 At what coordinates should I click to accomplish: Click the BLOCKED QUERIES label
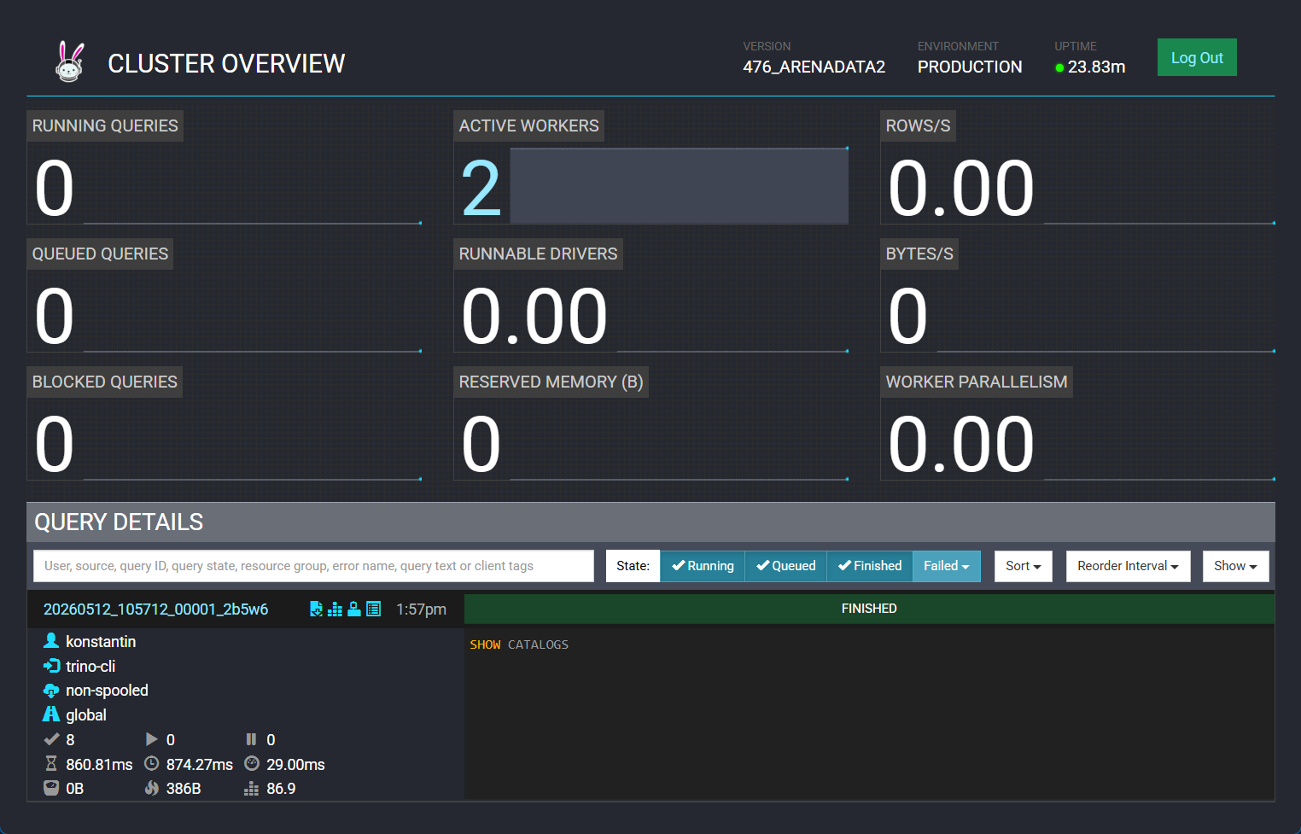click(104, 382)
